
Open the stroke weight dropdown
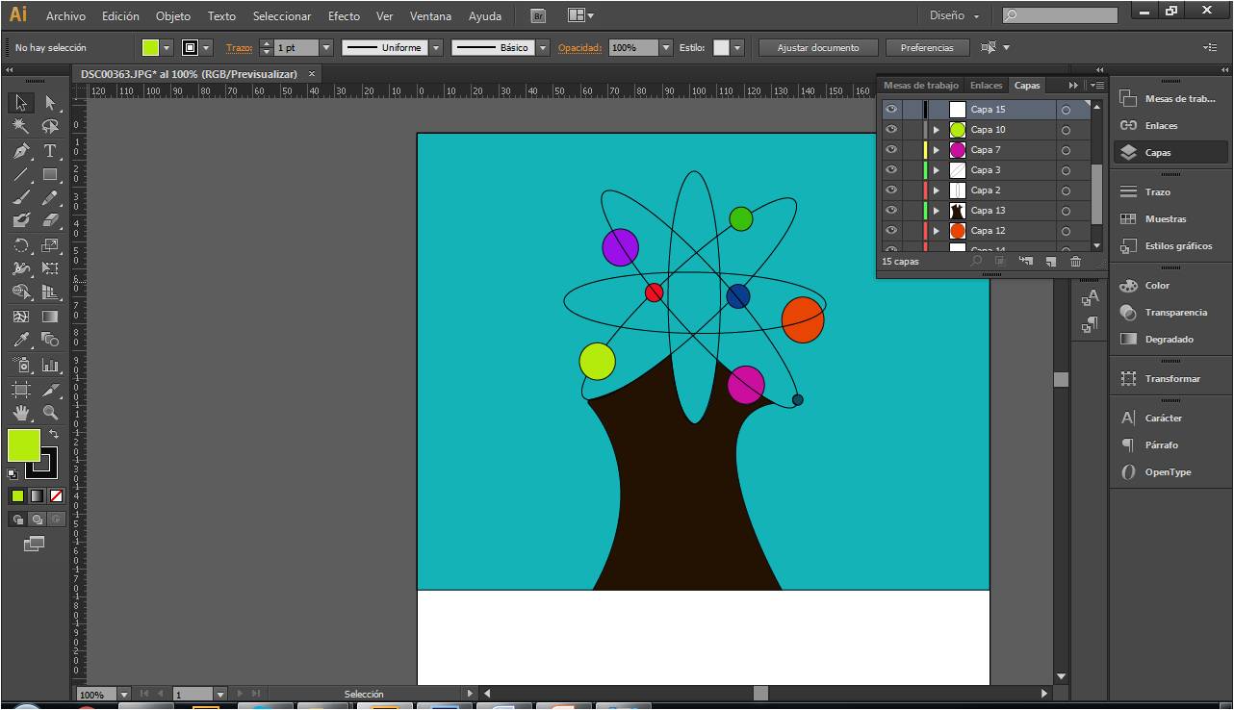[x=325, y=47]
